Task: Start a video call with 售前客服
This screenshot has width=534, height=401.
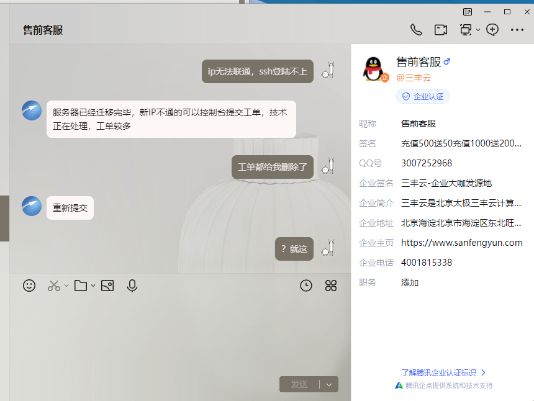Action: (441, 29)
